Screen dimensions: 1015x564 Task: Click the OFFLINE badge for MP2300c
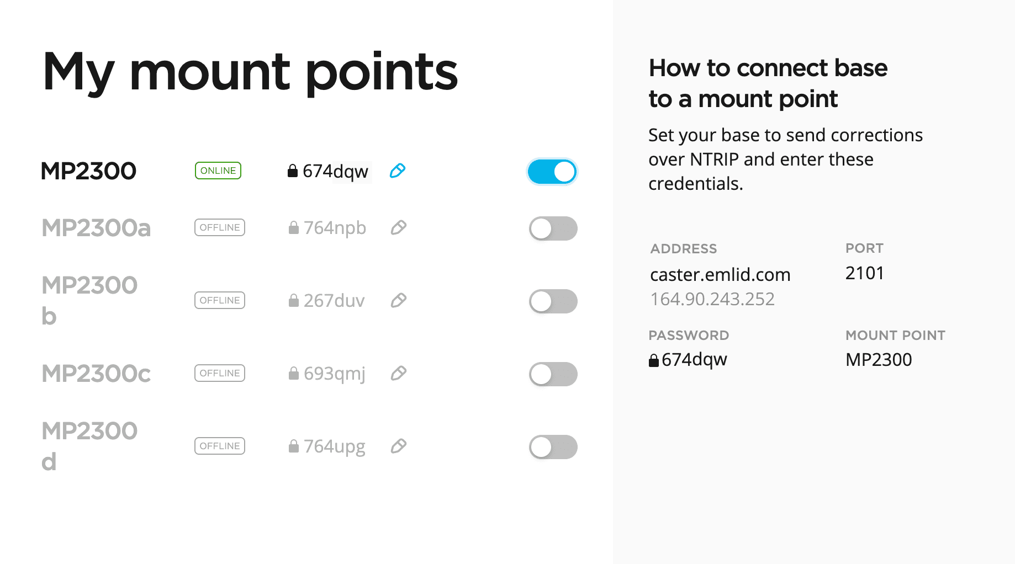tap(220, 373)
